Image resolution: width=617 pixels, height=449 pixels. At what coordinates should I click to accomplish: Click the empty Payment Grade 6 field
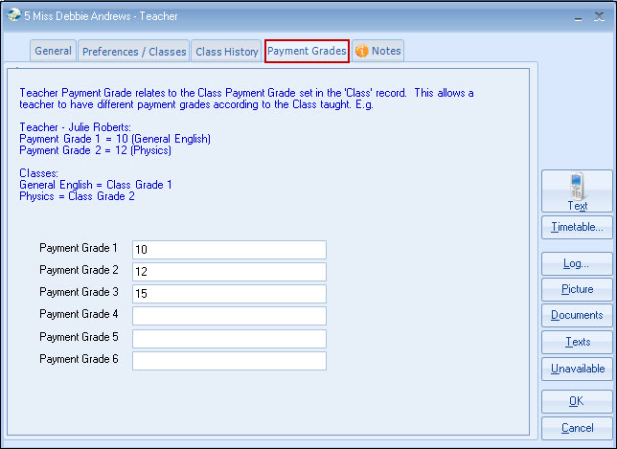pyautogui.click(x=229, y=361)
